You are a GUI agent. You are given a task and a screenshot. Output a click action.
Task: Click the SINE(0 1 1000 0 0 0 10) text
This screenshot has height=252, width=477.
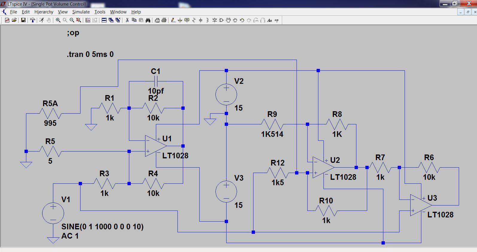[x=102, y=227]
